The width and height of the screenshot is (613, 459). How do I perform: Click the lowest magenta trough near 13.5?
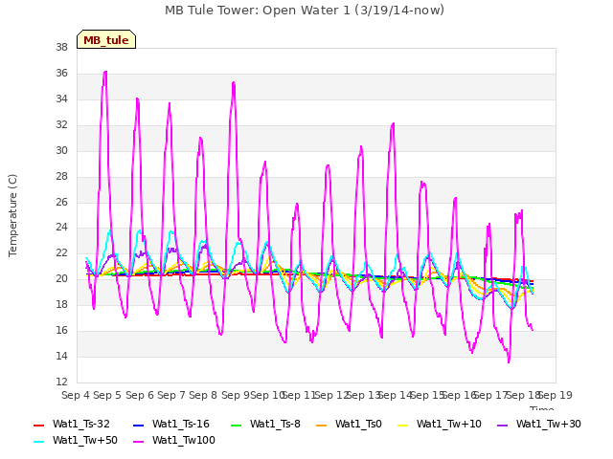point(509,361)
